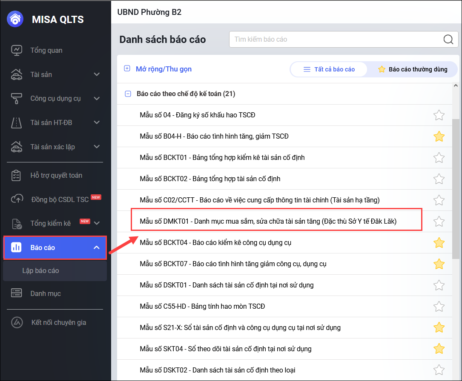The width and height of the screenshot is (462, 381).
Task: Switch to Báo cáo thường dùng tab
Action: (413, 69)
